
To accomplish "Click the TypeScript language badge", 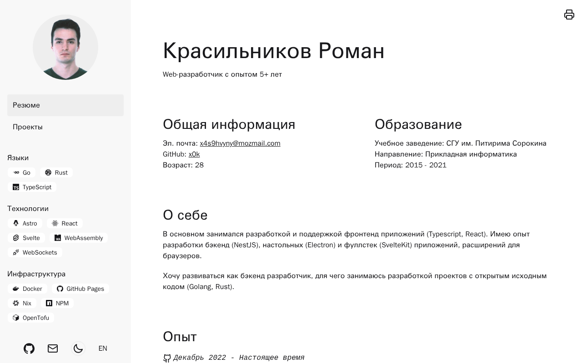I will tap(32, 187).
